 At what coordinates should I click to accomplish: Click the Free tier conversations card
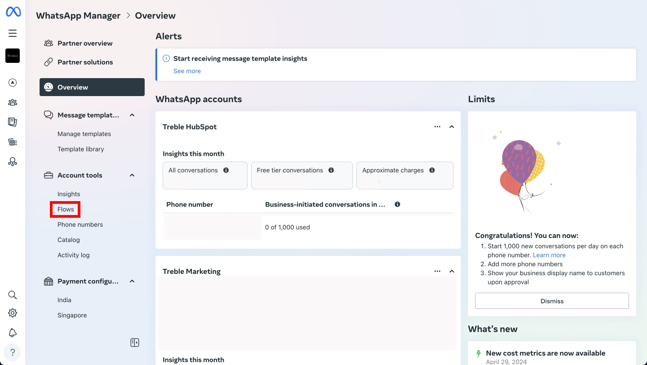(x=302, y=176)
